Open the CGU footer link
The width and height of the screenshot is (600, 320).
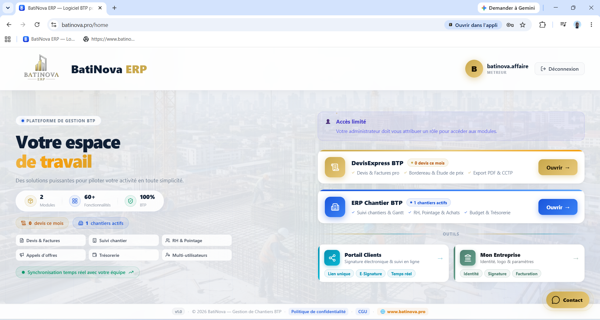click(362, 312)
